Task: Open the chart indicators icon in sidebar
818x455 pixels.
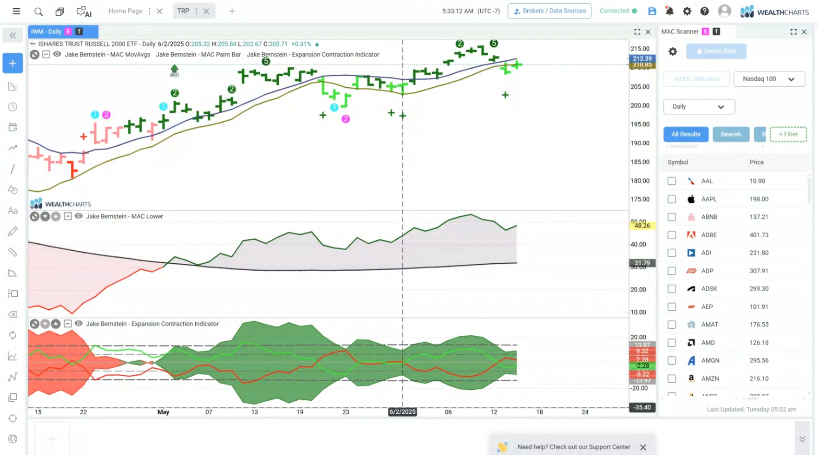Action: (x=13, y=86)
